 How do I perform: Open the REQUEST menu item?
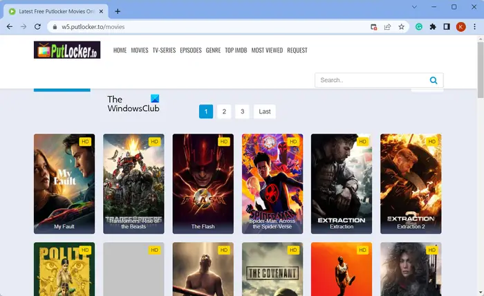click(x=297, y=50)
